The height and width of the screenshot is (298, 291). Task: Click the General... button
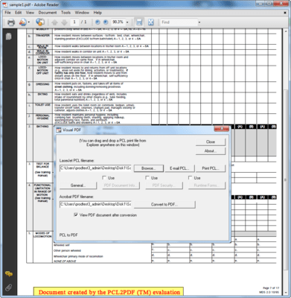click(x=78, y=186)
